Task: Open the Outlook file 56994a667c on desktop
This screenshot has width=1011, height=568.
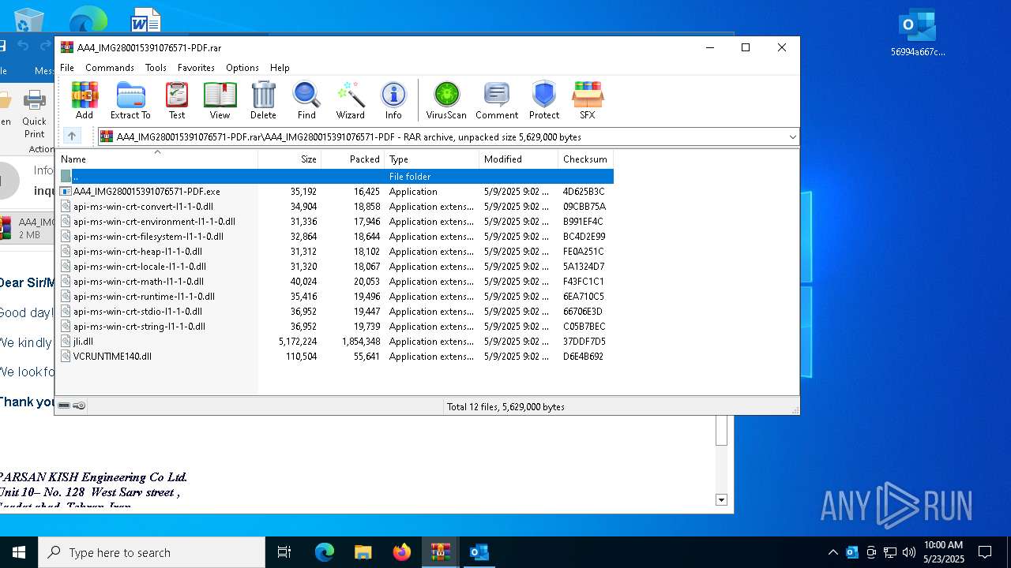Action: point(918,33)
